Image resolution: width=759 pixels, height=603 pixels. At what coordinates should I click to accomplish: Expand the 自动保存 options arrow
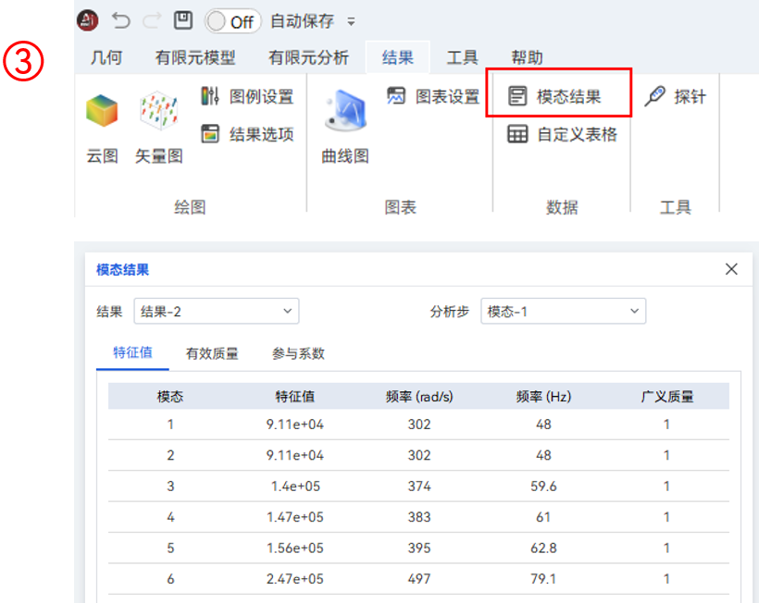(x=350, y=21)
